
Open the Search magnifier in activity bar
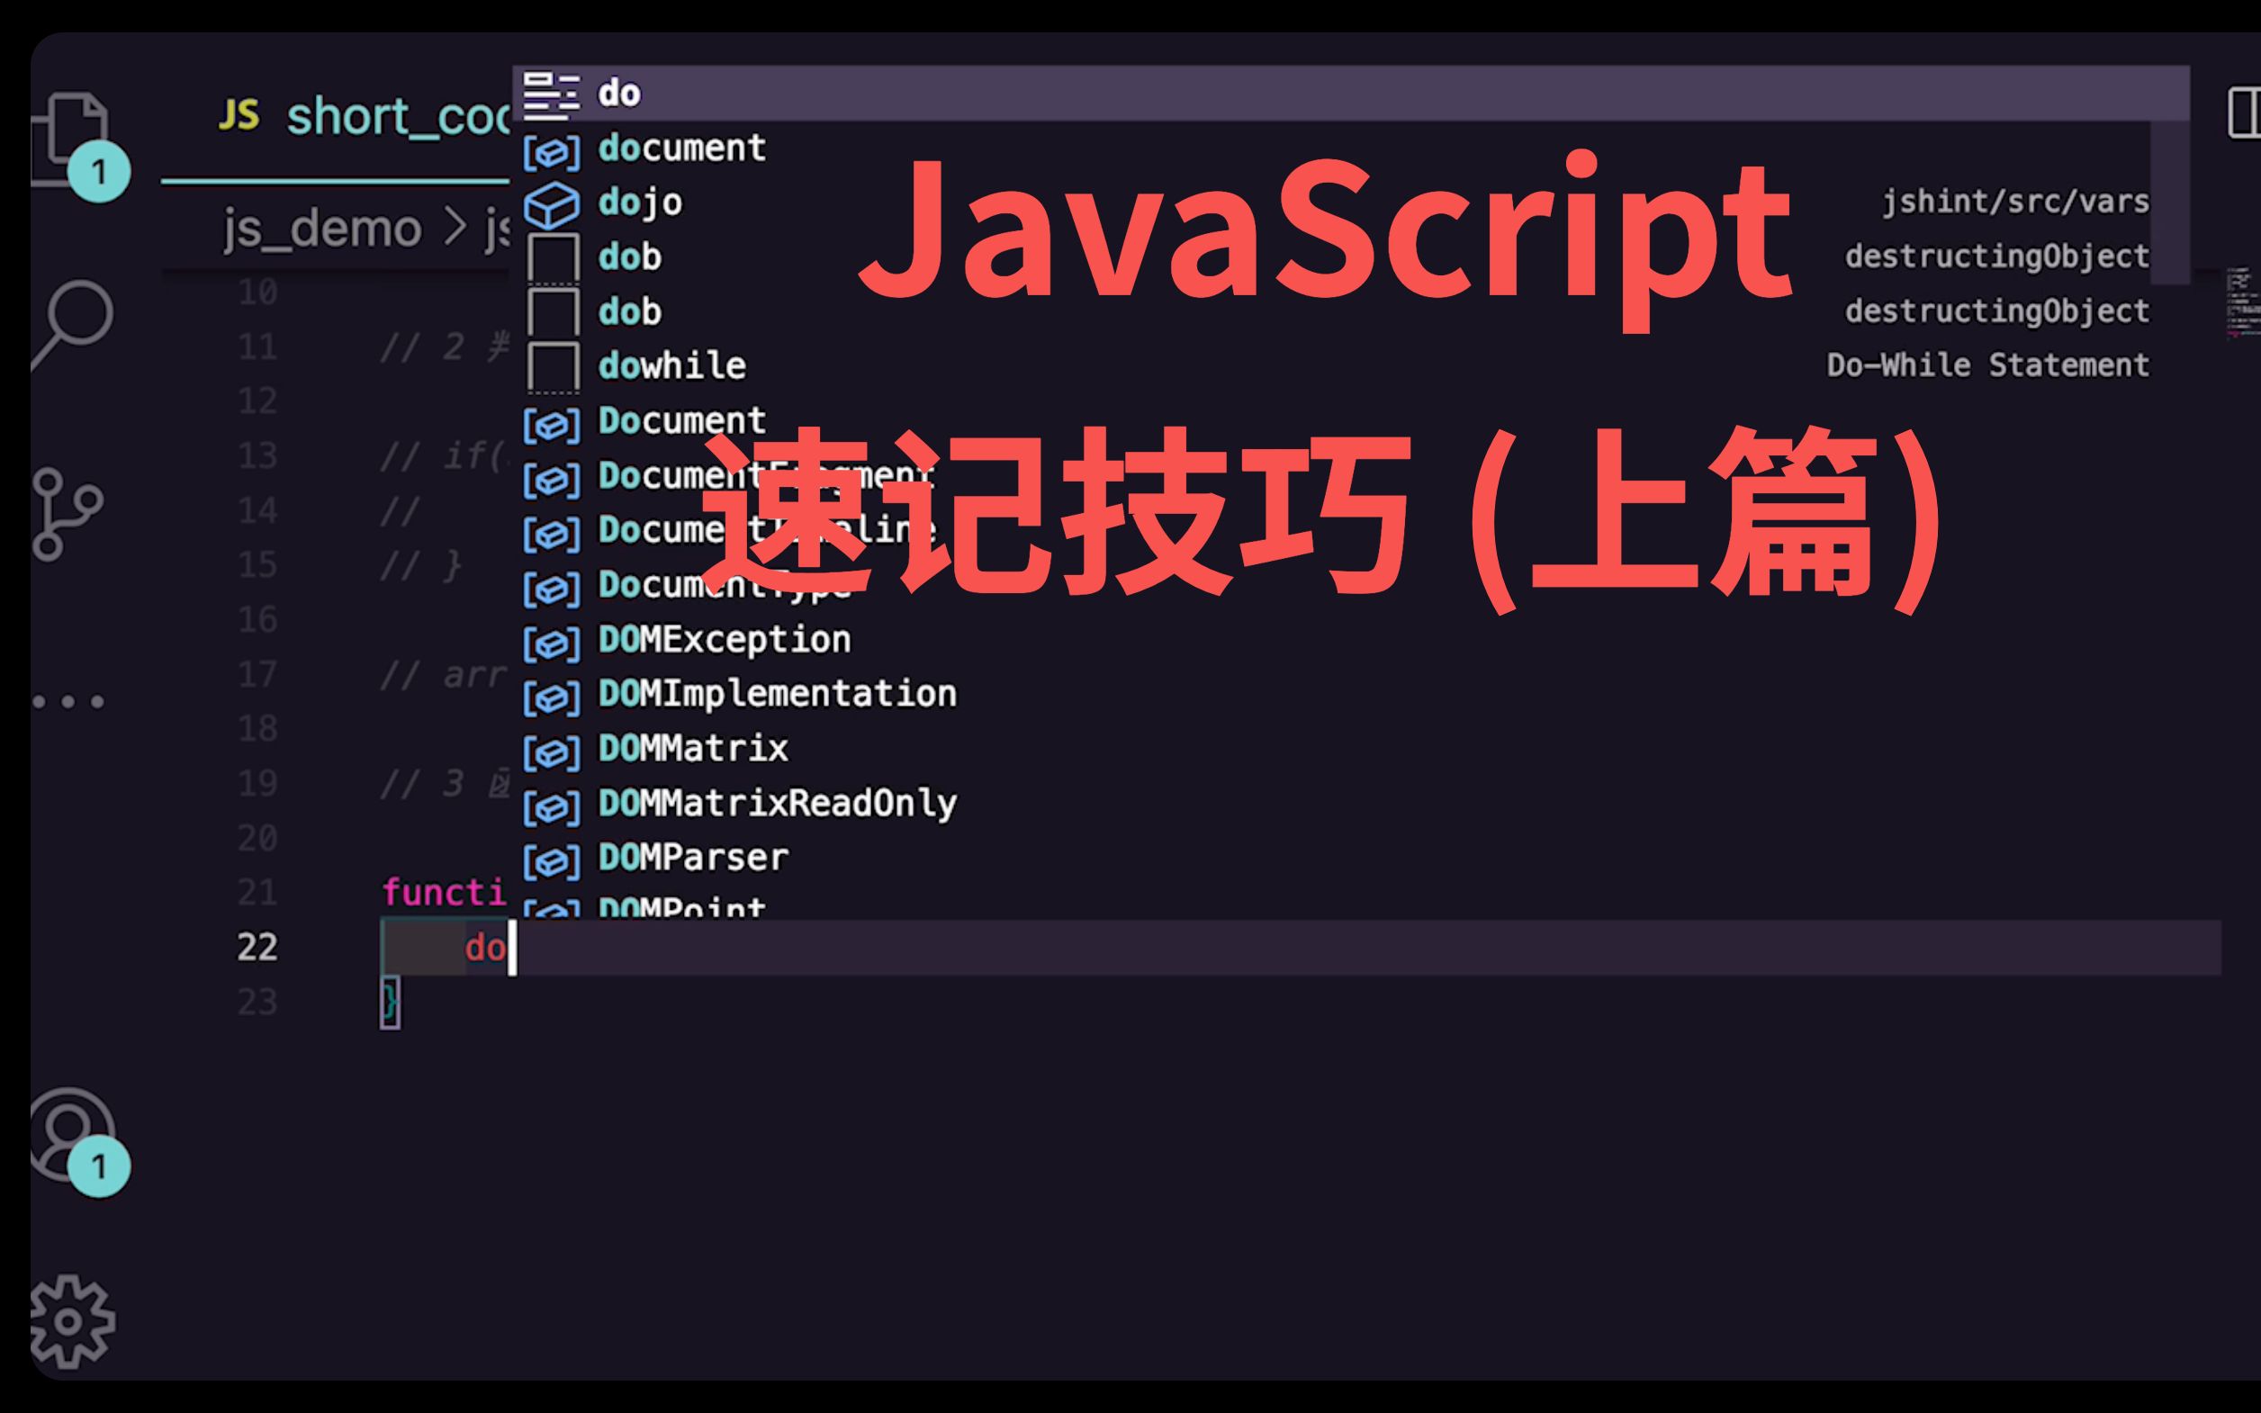point(72,324)
